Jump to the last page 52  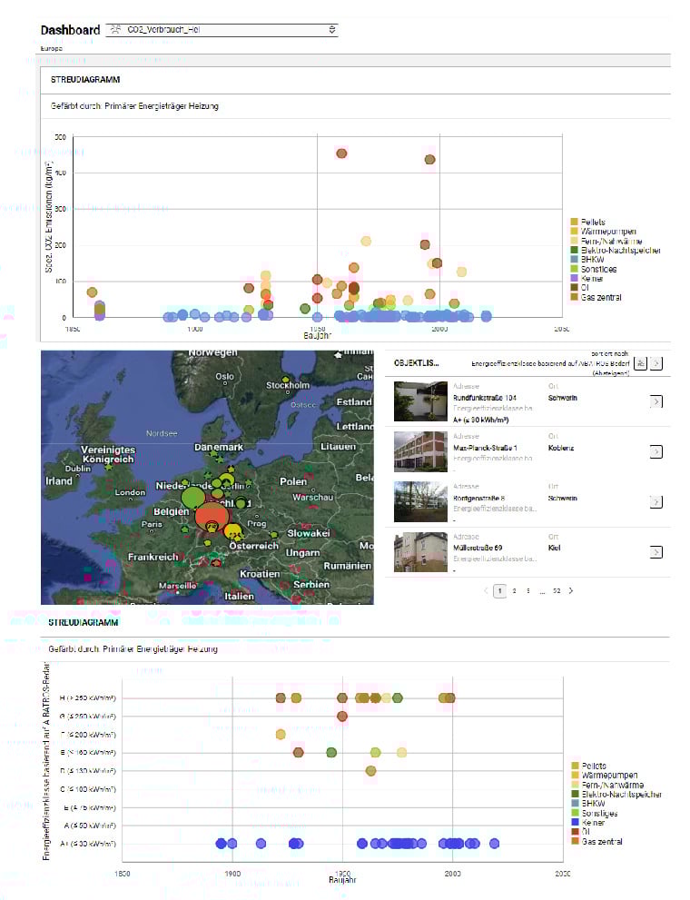tap(557, 590)
